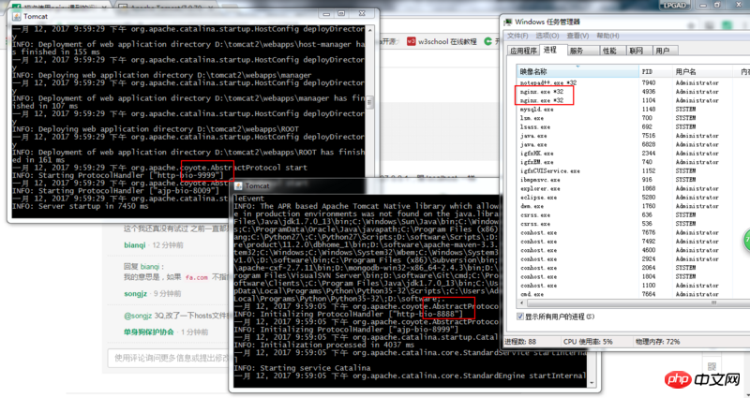
Task: Click Windows Task Manager title bar icon
Action: pyautogui.click(x=508, y=22)
